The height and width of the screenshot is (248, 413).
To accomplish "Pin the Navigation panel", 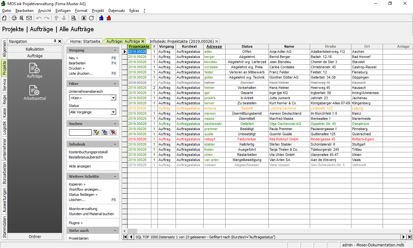I will [x=55, y=41].
